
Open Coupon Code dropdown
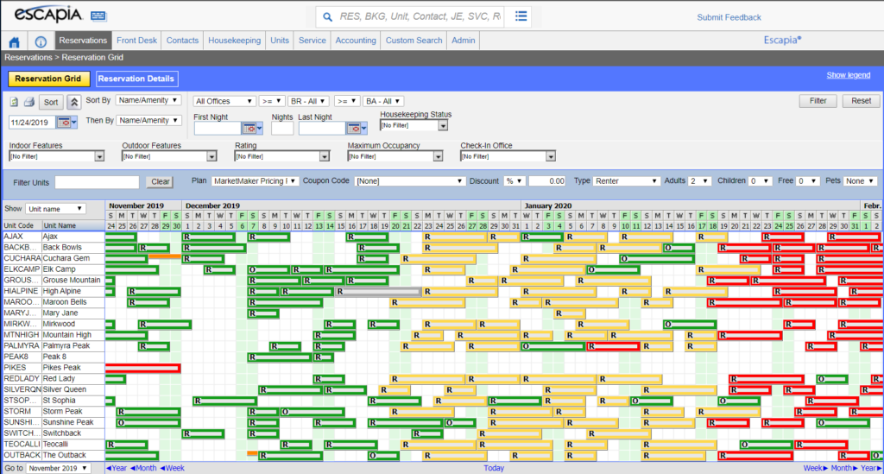coord(410,181)
